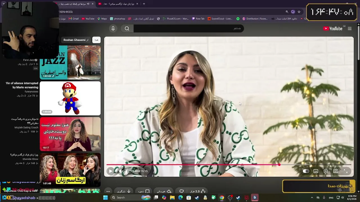This screenshot has width=360, height=202.
Task: Open the YouTube hamburger guide menu
Action: coord(350,28)
